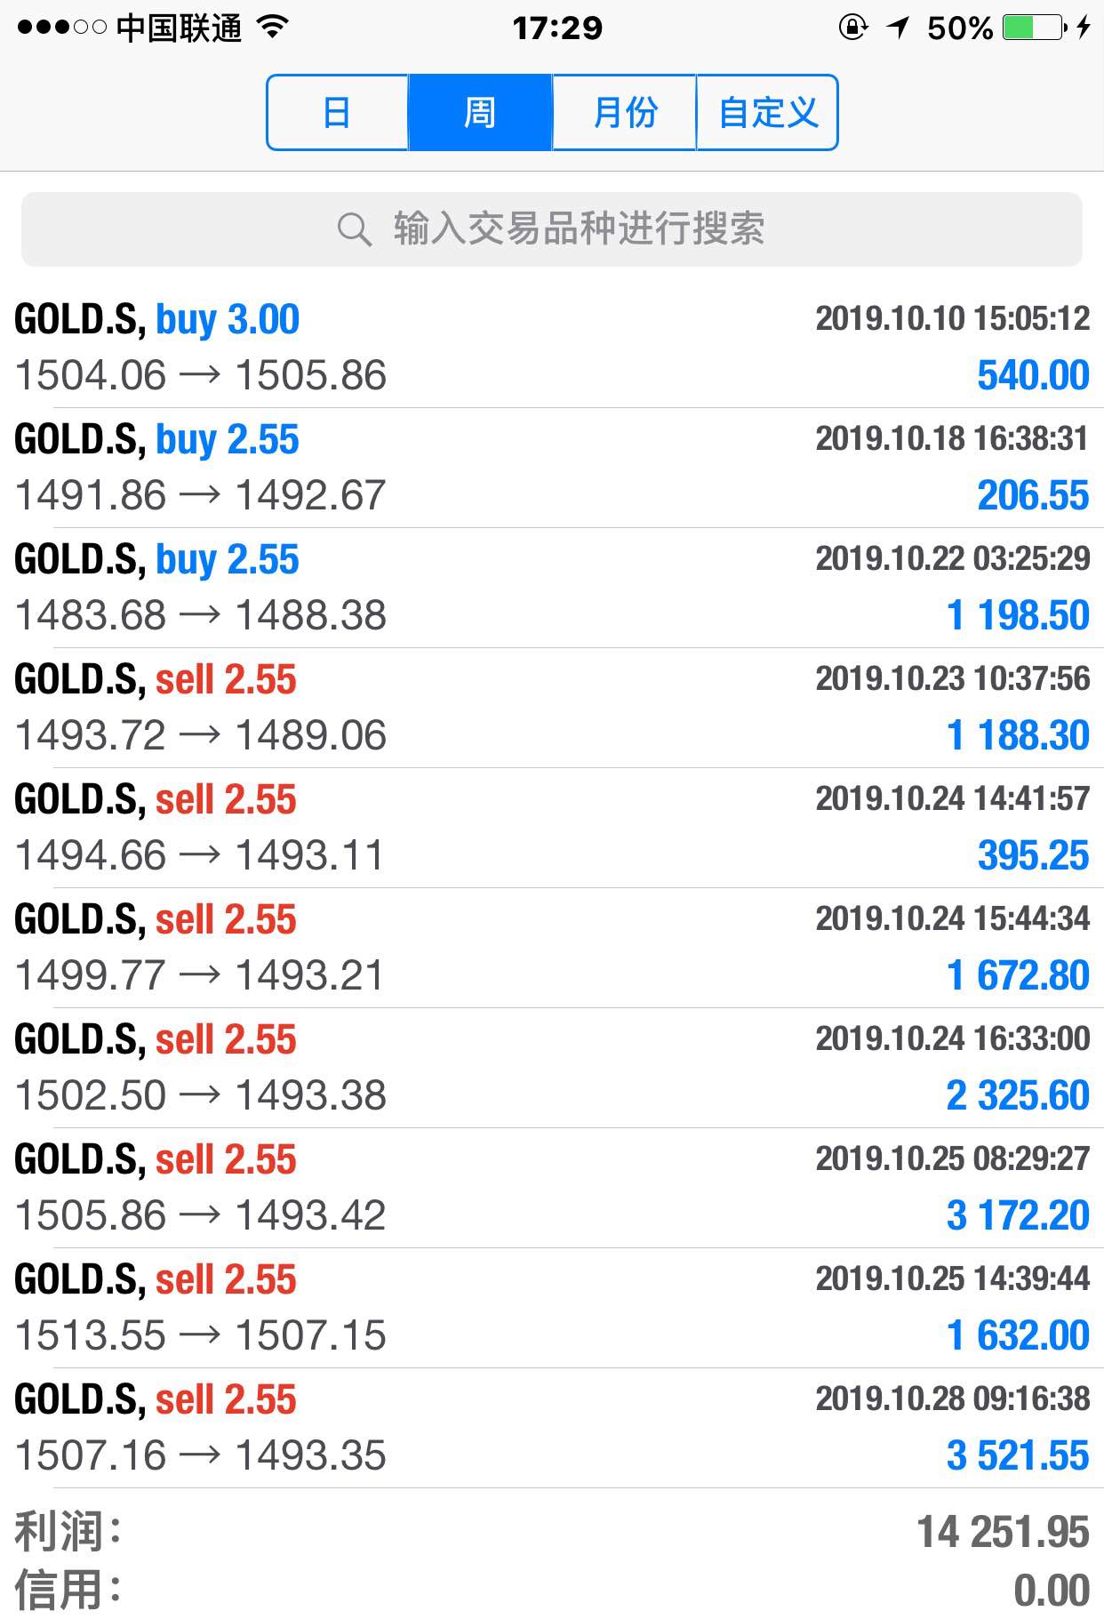Open the trade dated 2019.10.25 08:29:27

pyautogui.click(x=551, y=1187)
